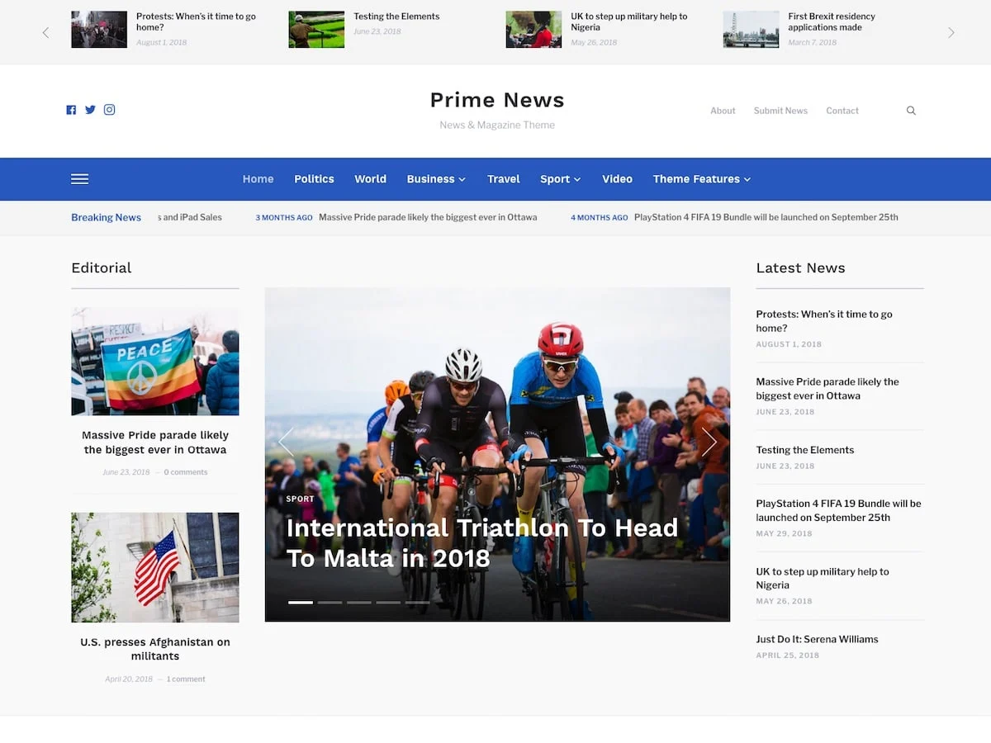Expand the Sport dropdown menu

click(x=561, y=179)
